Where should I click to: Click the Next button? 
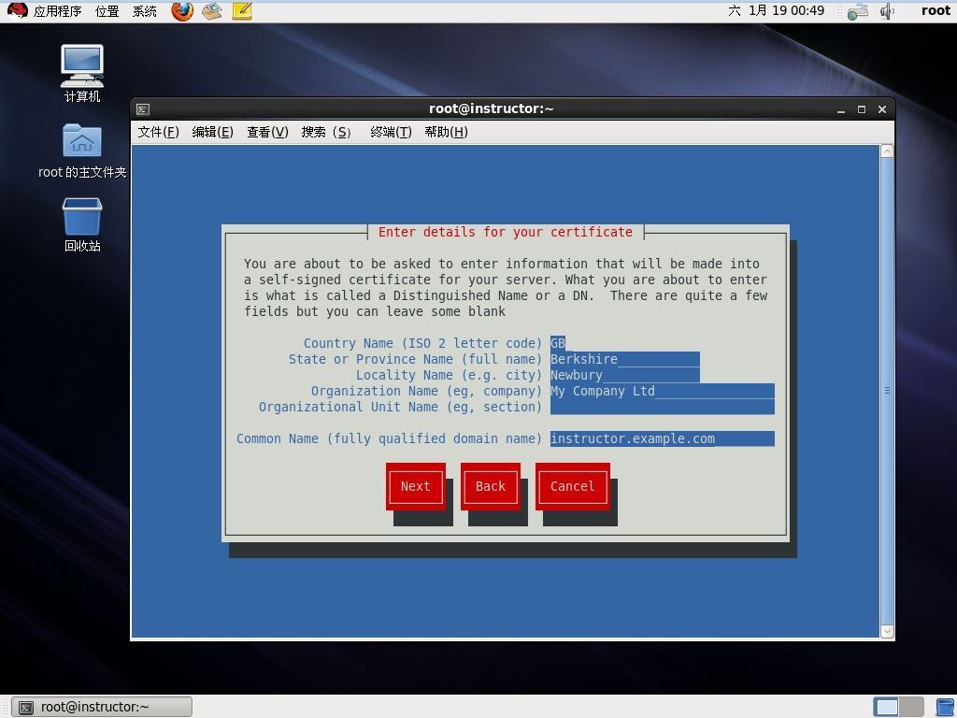(416, 486)
